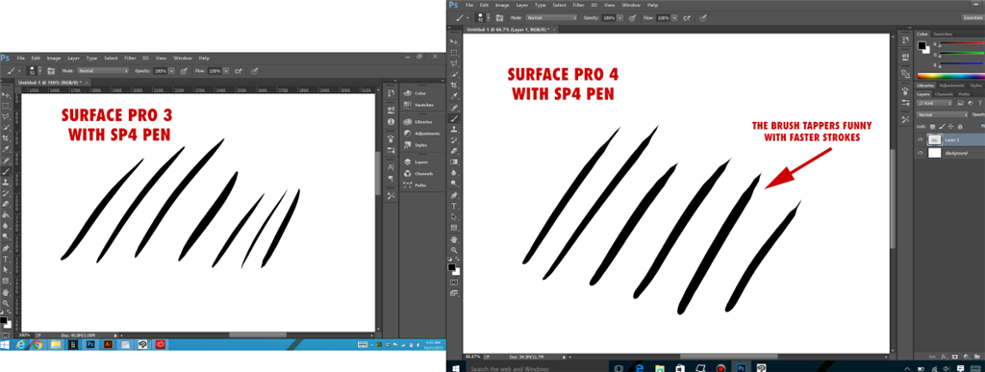Image resolution: width=985 pixels, height=372 pixels.
Task: Toggle pressure for opacity in Surface Pro 4 window
Action: pyautogui.click(x=632, y=18)
